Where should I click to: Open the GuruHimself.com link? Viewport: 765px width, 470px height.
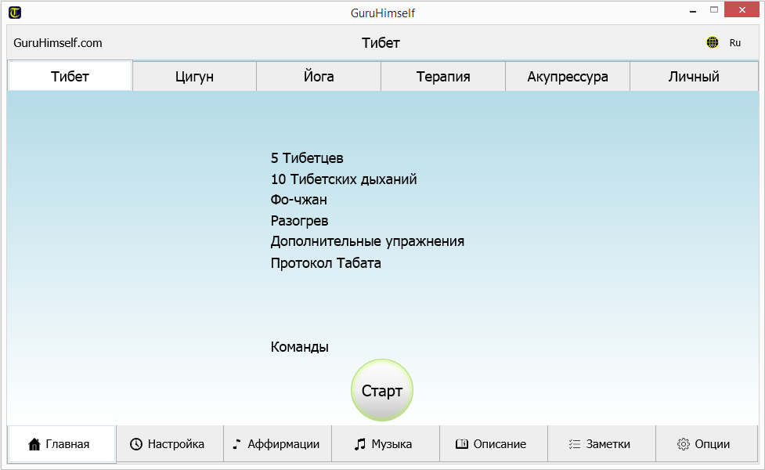point(58,43)
